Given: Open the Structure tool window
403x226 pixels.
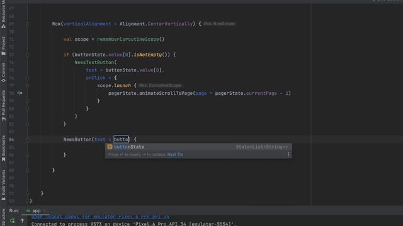Looking at the screenshot, I should click(3, 217).
